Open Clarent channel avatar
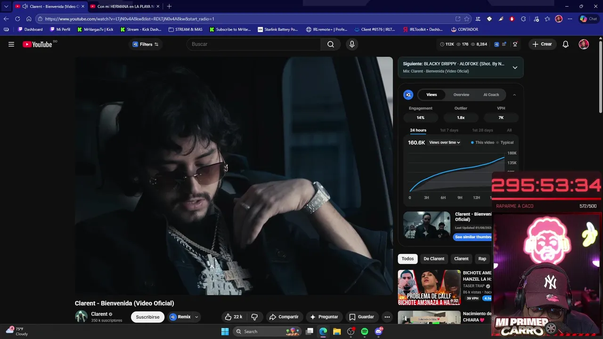The width and height of the screenshot is (603, 339). tap(81, 316)
